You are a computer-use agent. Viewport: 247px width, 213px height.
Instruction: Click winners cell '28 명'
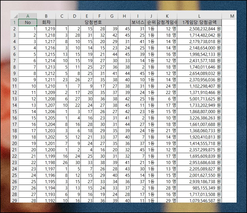pos(167,188)
